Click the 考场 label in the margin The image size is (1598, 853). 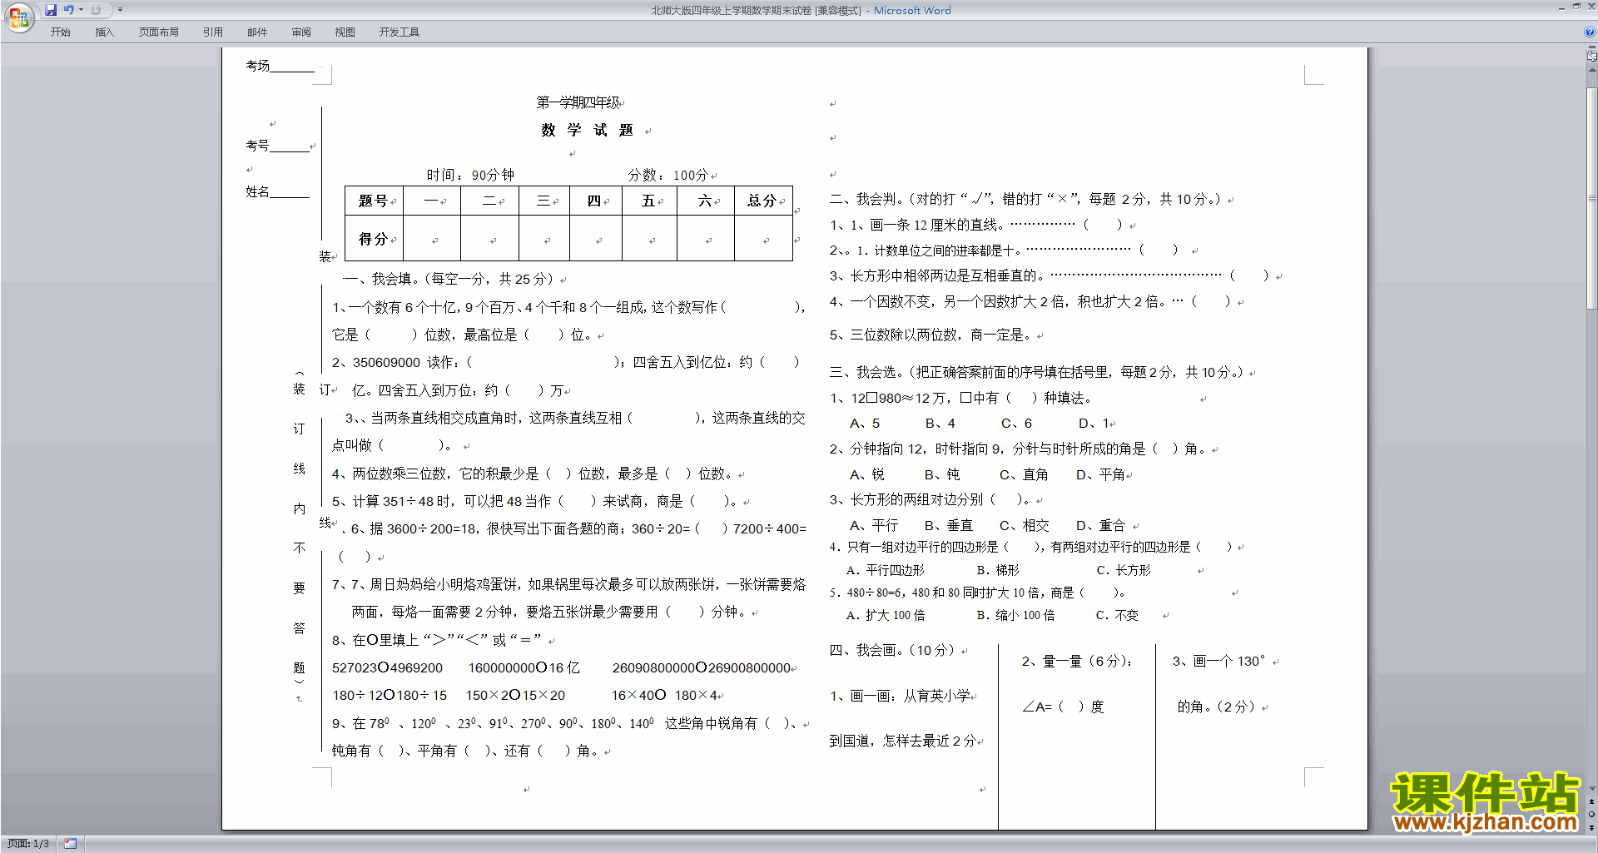coord(257,66)
